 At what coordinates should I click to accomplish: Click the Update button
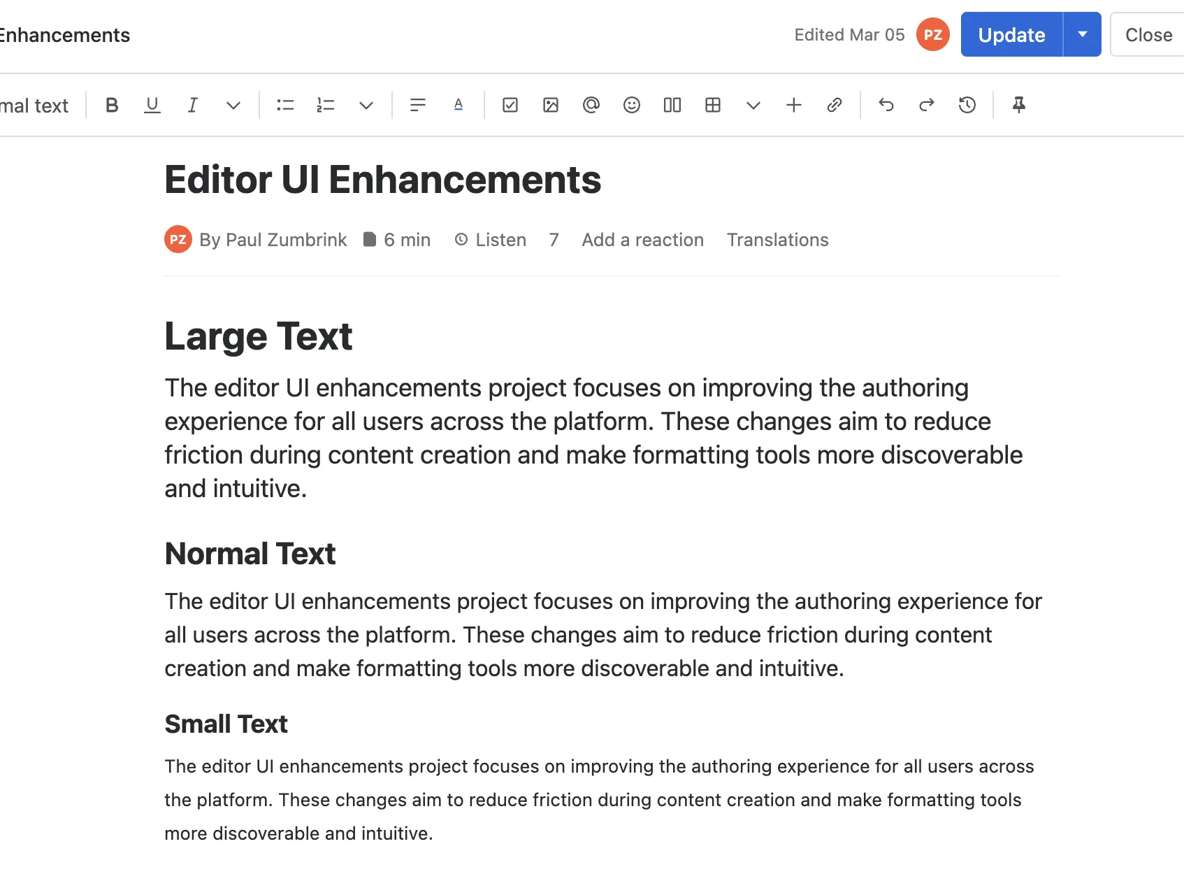click(1011, 35)
